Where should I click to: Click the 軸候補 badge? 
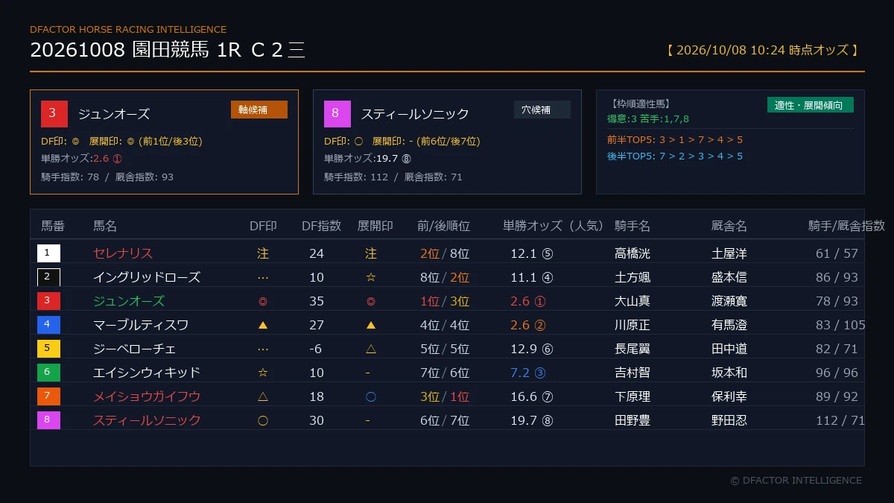click(x=259, y=110)
